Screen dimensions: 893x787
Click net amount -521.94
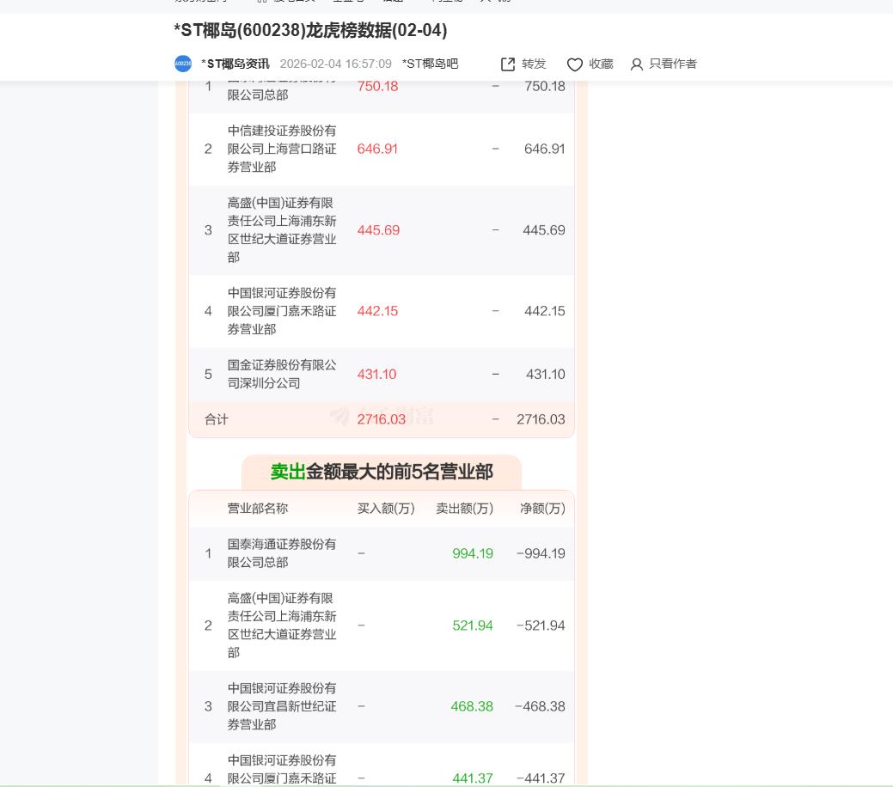pos(541,625)
